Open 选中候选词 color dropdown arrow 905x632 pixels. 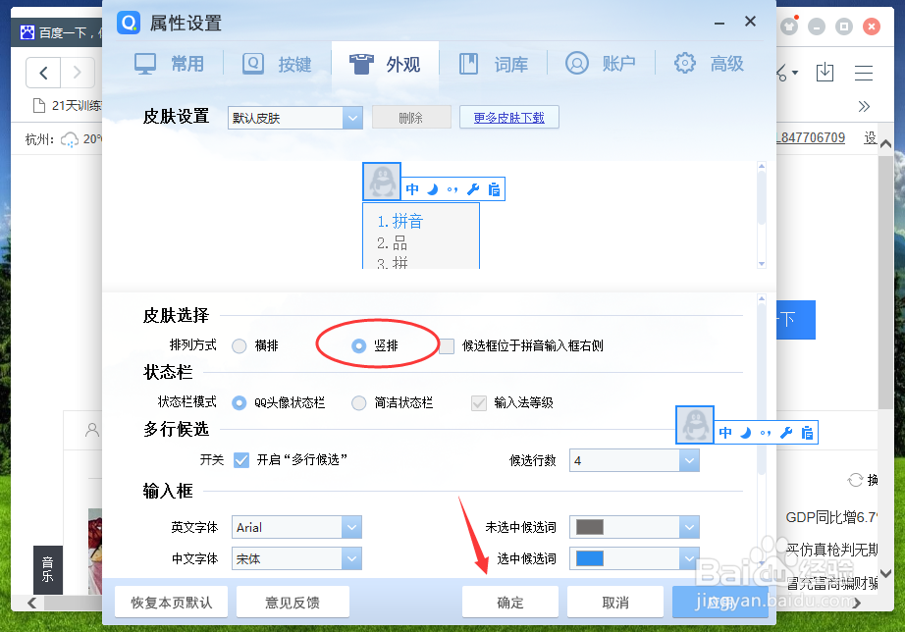[689, 558]
